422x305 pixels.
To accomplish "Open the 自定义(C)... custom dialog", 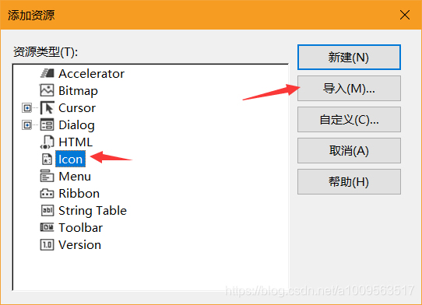I will point(349,119).
